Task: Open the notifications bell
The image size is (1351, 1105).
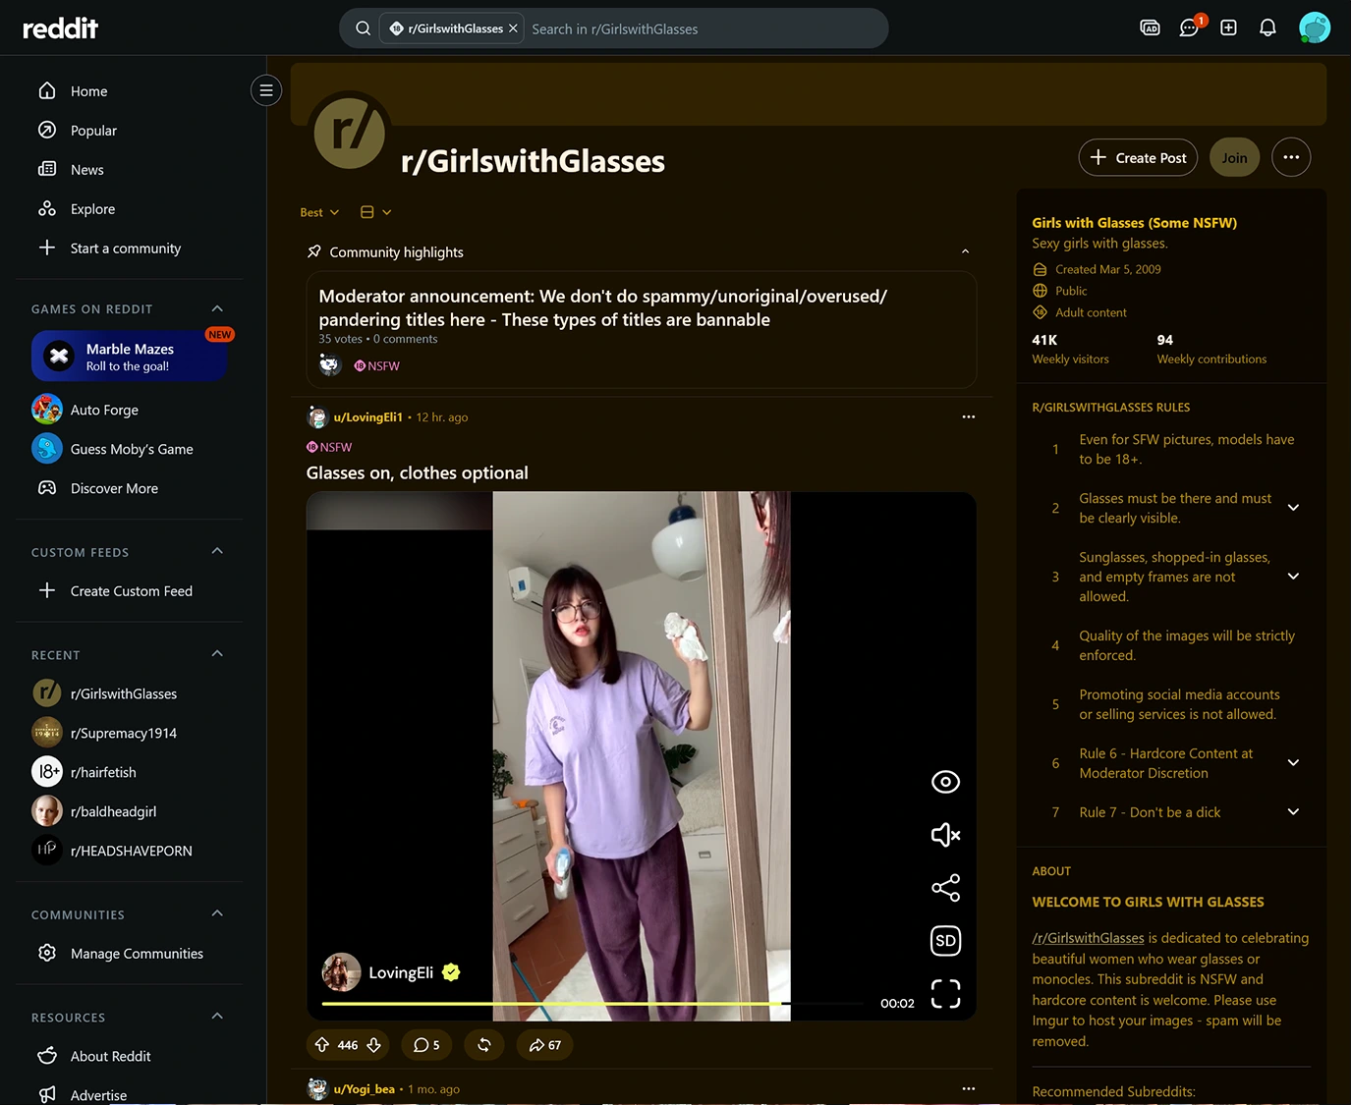Action: click(x=1267, y=28)
